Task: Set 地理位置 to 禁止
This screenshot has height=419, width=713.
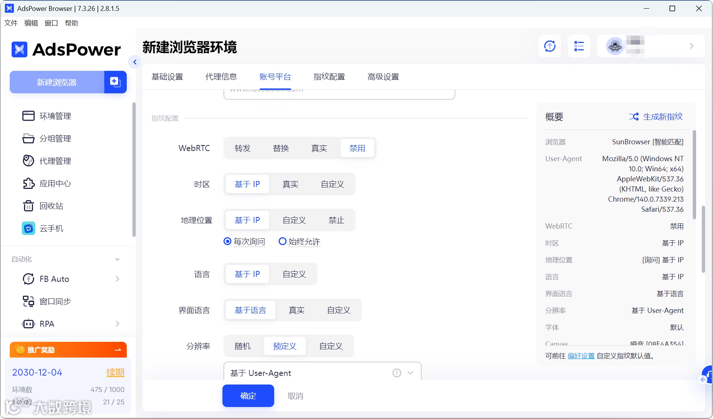Action: pyautogui.click(x=336, y=220)
